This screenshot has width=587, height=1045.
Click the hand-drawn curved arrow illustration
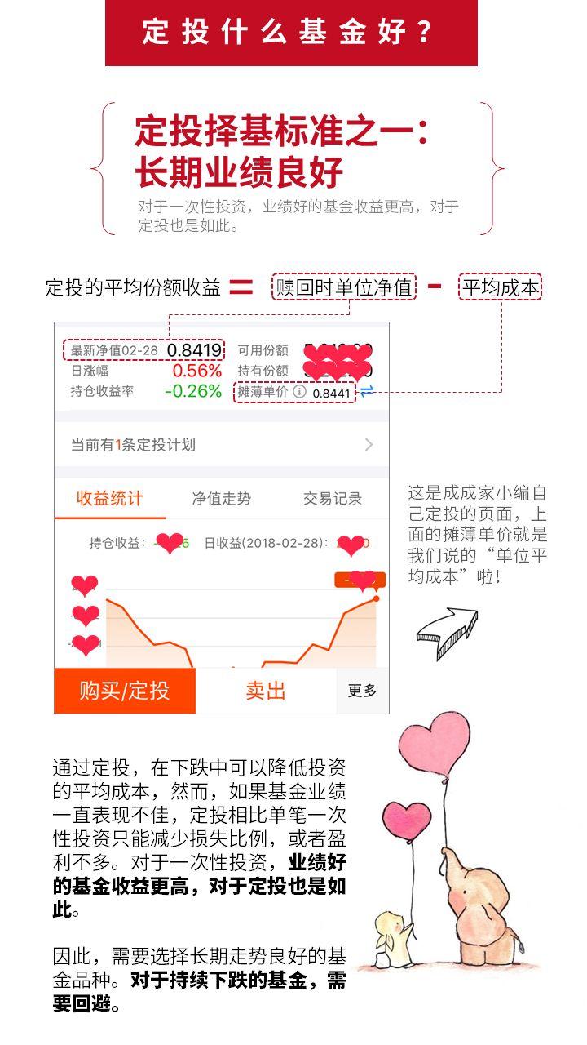(447, 634)
